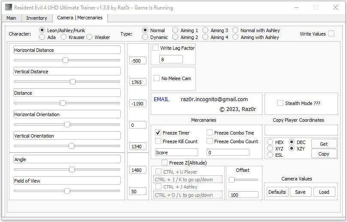Screen dimensions: 347x222
Task: Click the Horizontal Distance slider handle
Action: click(65, 60)
